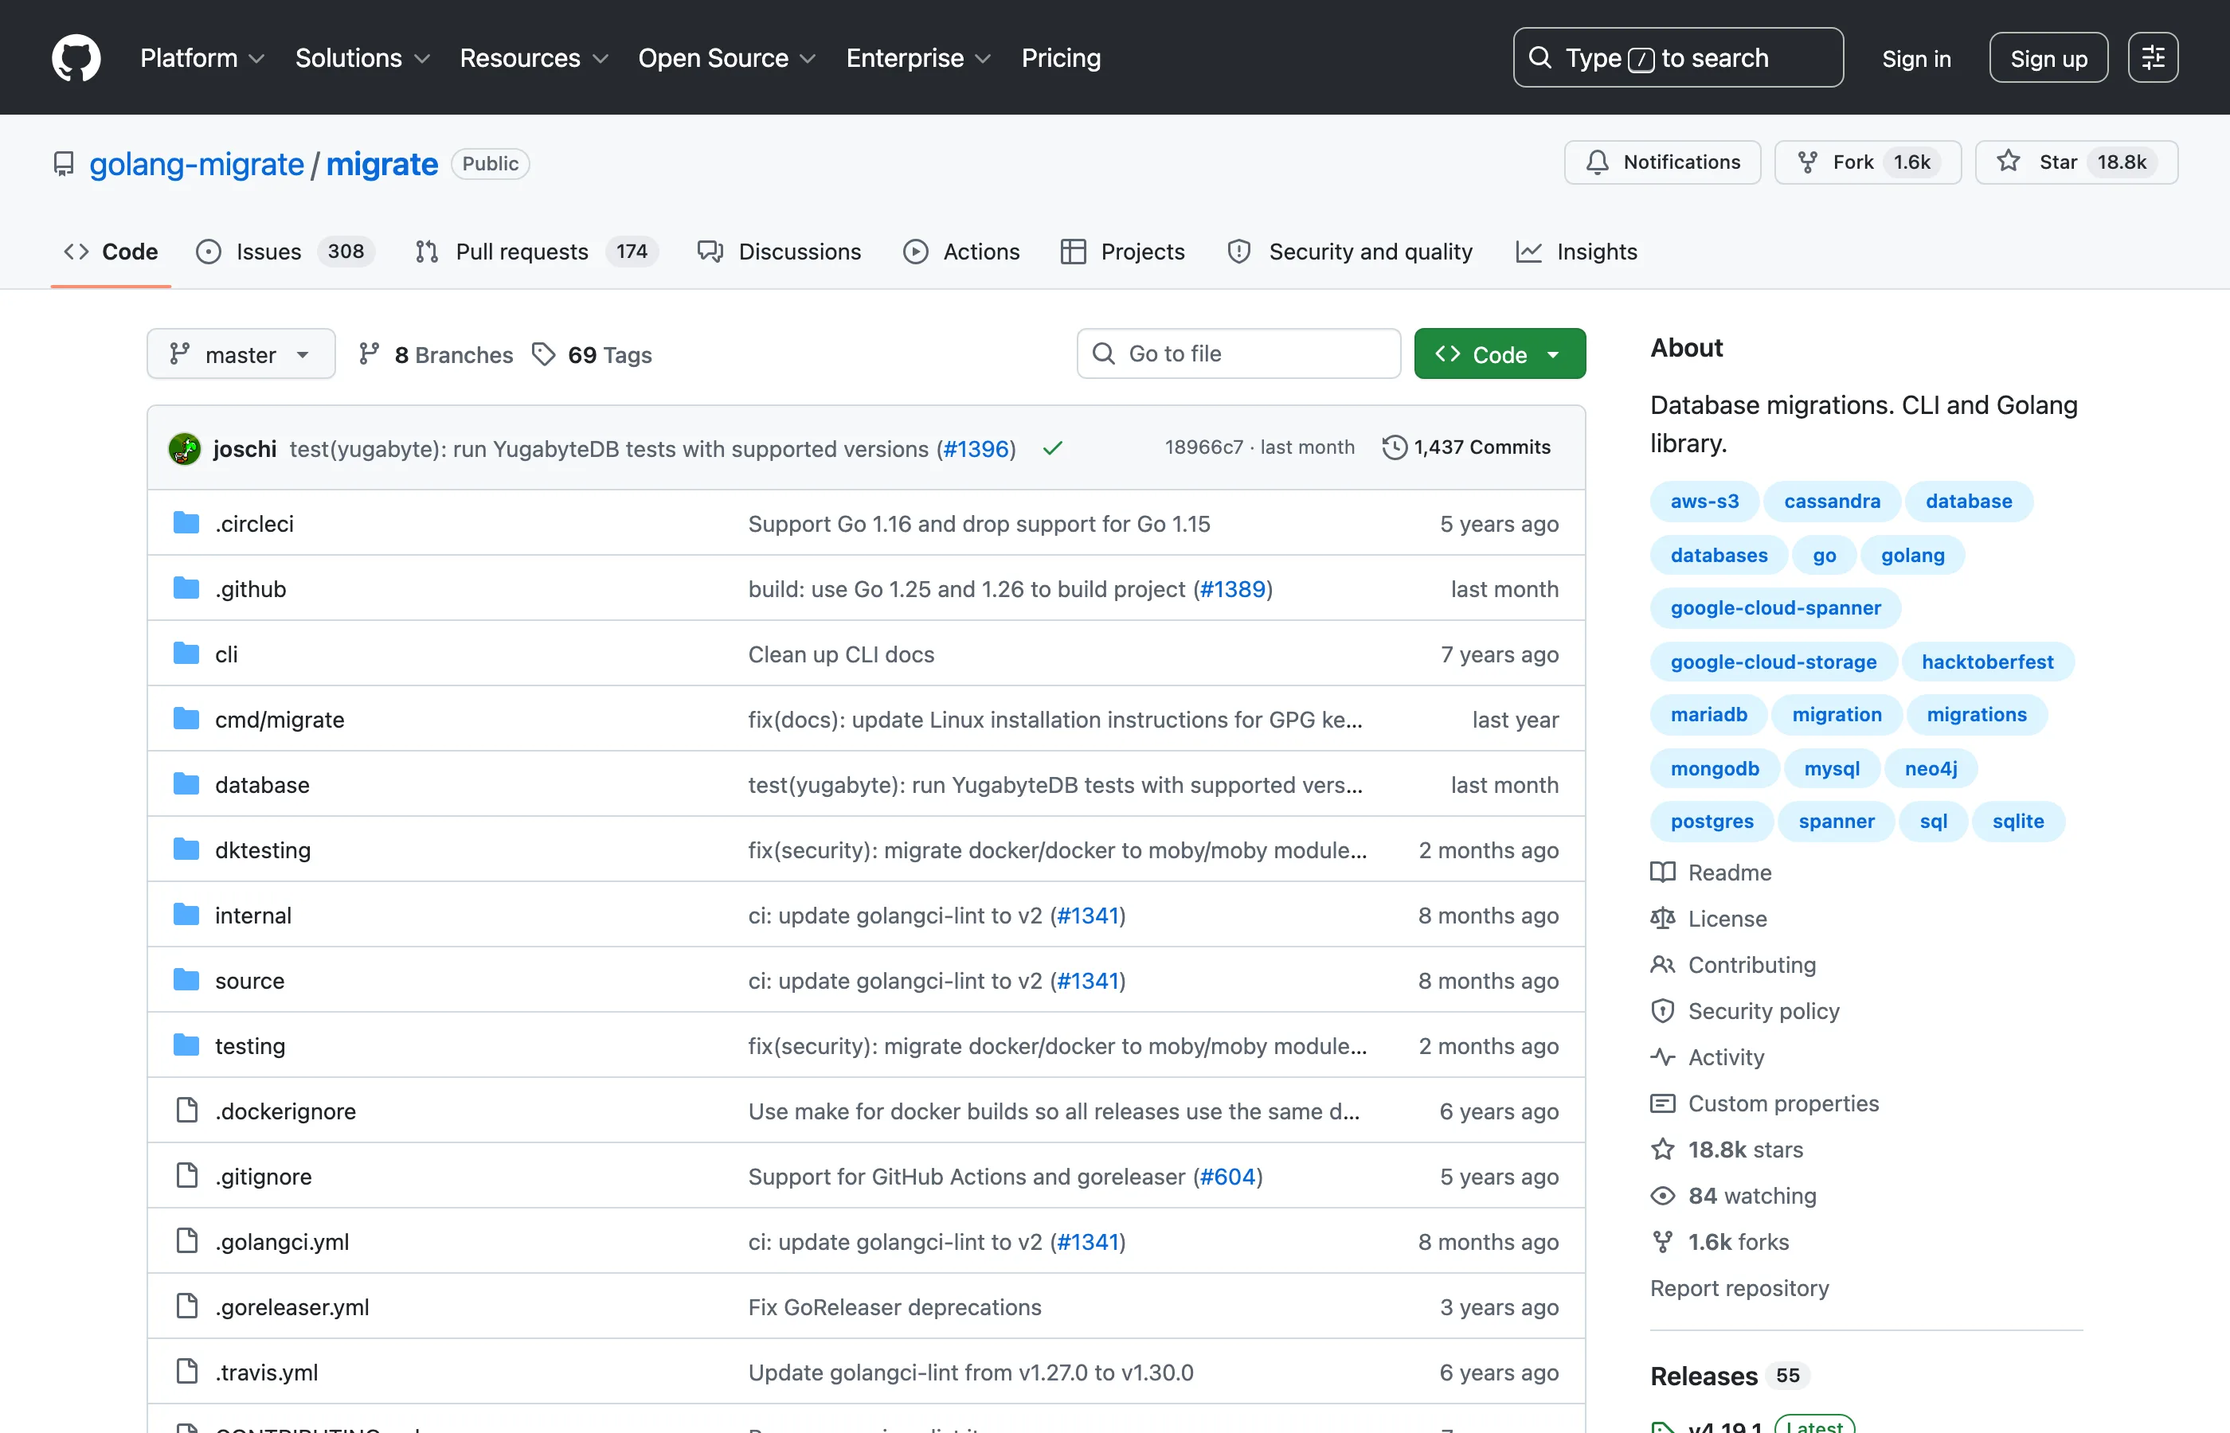2230x1433 pixels.
Task: Click the forks icon in About
Action: [x=1662, y=1241]
